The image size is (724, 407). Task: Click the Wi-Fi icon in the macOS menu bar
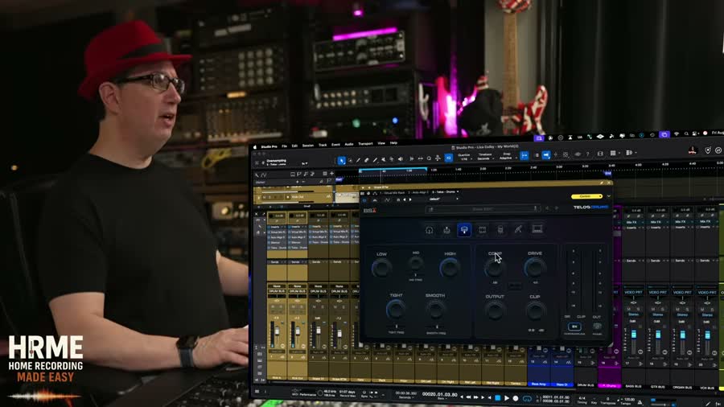(x=677, y=134)
